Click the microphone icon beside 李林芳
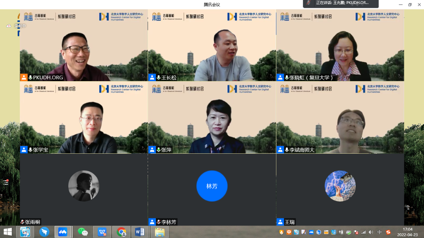This screenshot has width=424, height=238. coord(159,222)
